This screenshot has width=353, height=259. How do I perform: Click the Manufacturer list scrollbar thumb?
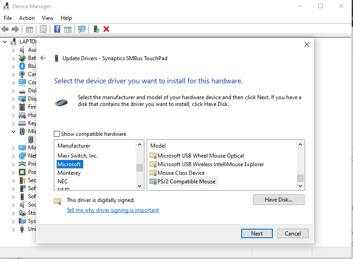(x=139, y=168)
